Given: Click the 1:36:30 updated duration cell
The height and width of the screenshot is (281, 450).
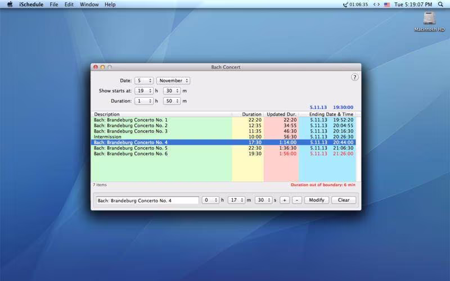Looking at the screenshot, I should tap(288, 148).
